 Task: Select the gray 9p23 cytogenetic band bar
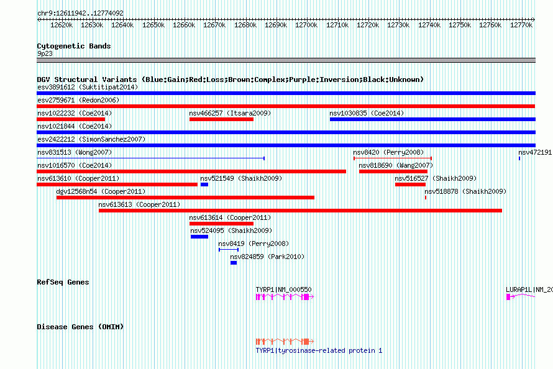click(x=286, y=60)
